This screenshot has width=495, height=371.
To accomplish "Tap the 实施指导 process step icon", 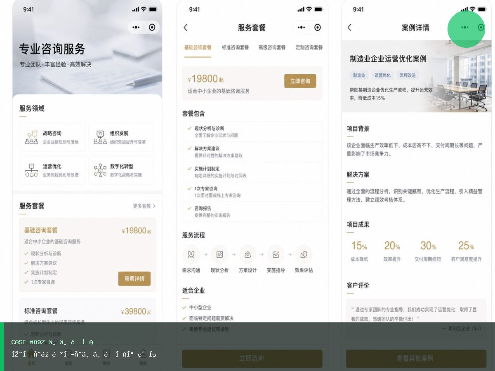I will pos(276,254).
